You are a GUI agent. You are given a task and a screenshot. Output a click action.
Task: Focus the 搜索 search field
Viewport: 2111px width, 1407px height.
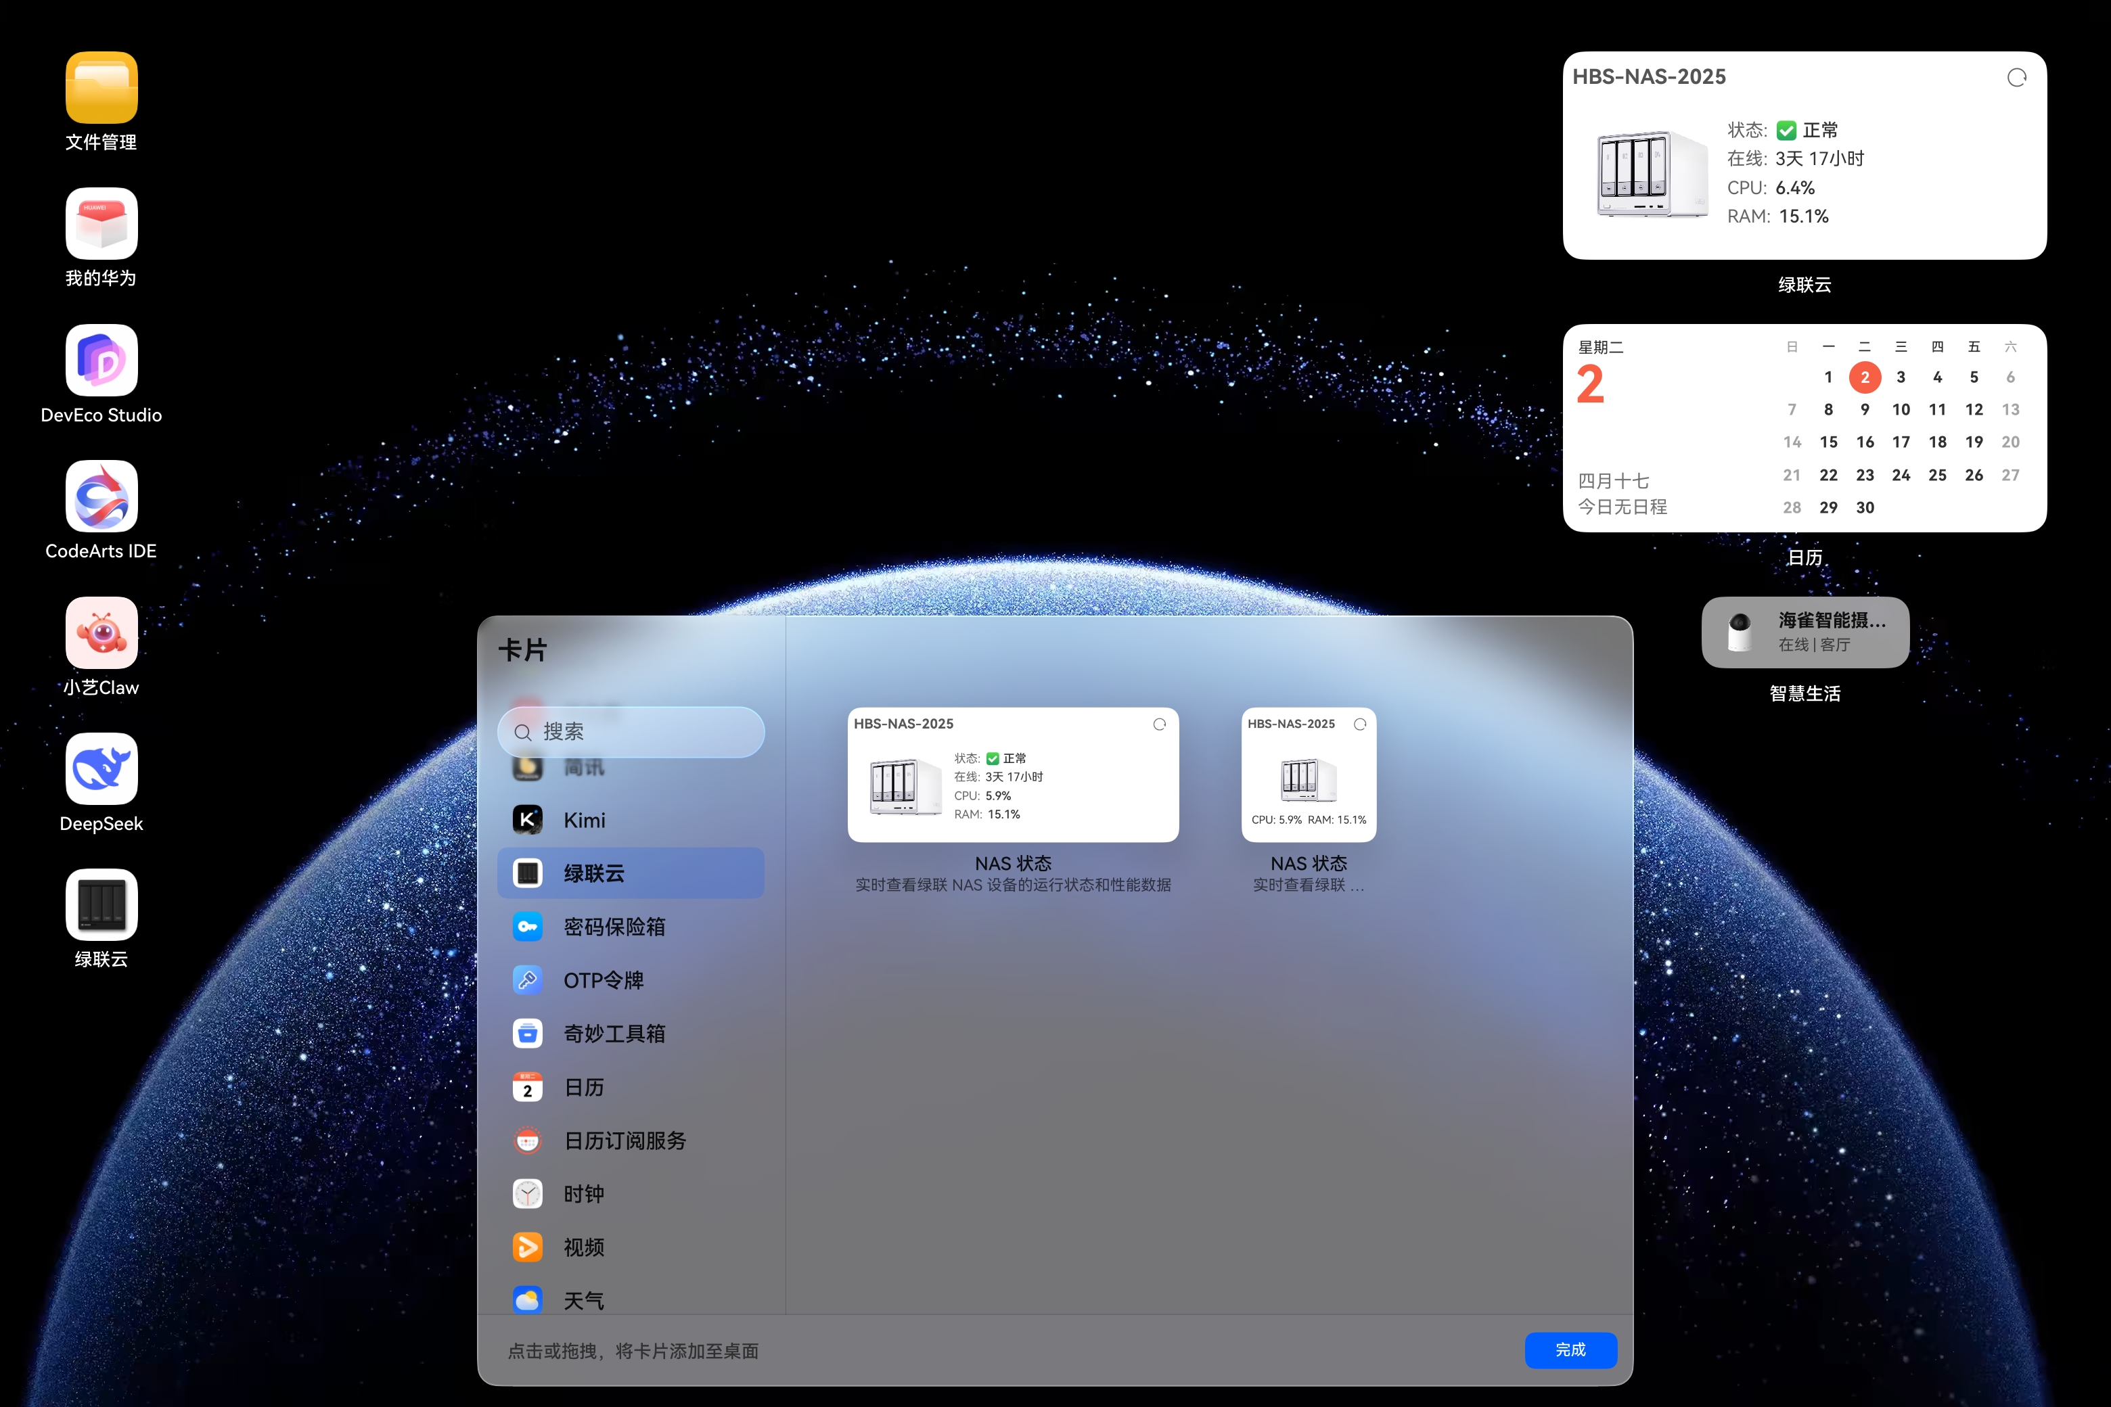click(631, 732)
